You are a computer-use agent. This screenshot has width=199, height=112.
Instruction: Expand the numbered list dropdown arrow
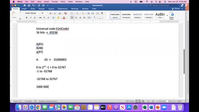(80, 13)
